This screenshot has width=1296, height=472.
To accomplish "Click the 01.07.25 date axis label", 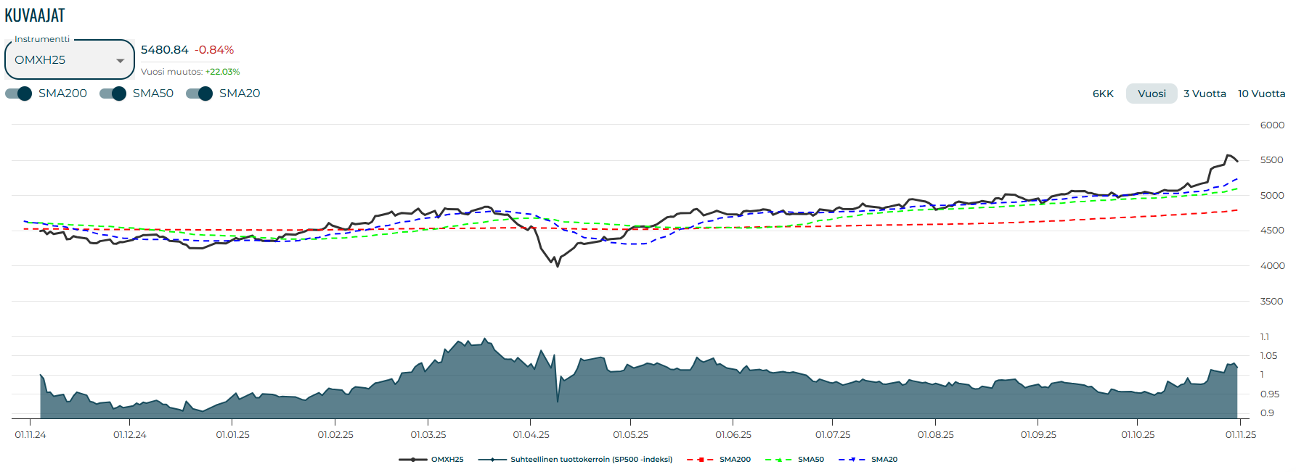I will pyautogui.click(x=833, y=435).
